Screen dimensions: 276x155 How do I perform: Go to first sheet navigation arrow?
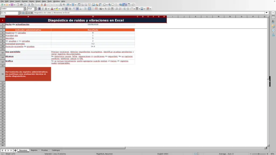coord(2,150)
